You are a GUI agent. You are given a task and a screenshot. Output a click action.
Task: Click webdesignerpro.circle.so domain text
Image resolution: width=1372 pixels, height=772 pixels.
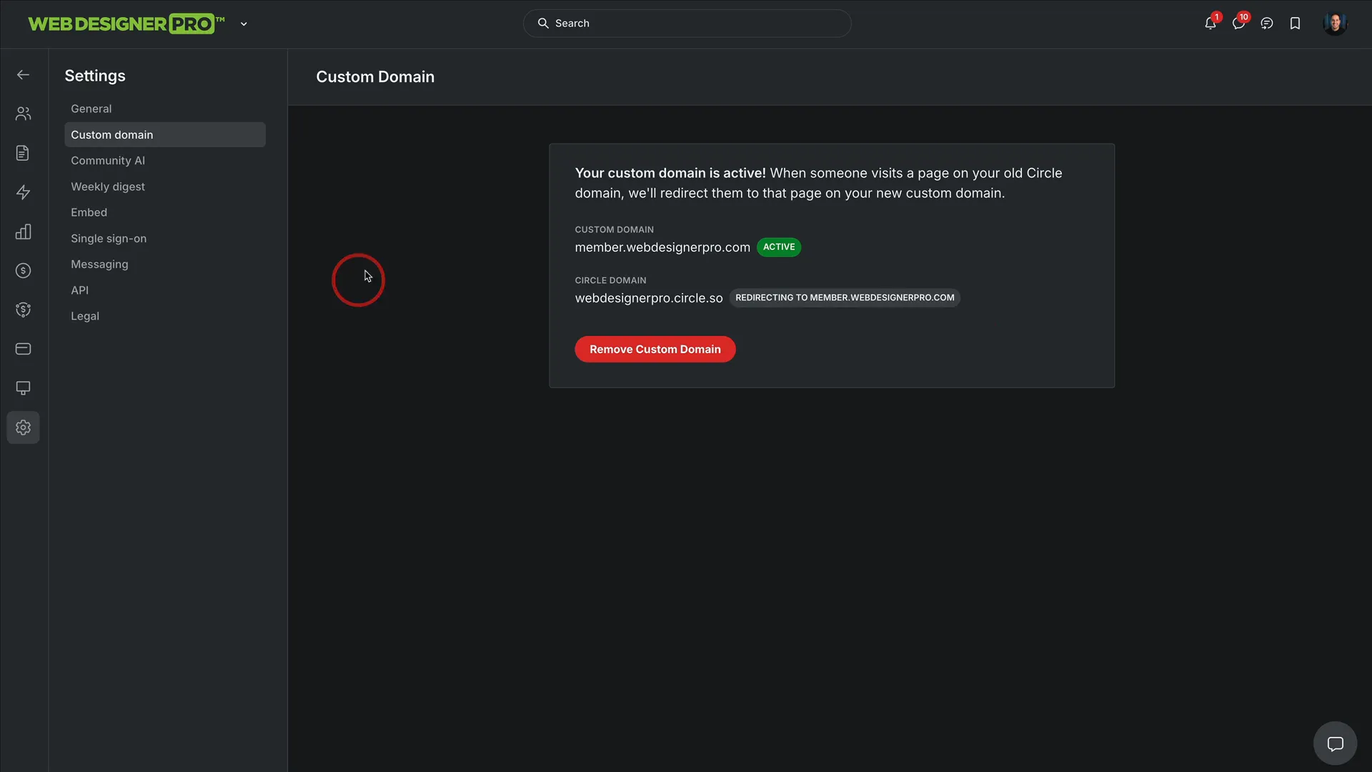tap(649, 298)
